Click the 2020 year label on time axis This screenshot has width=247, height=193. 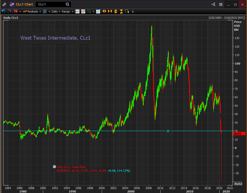tap(219, 188)
